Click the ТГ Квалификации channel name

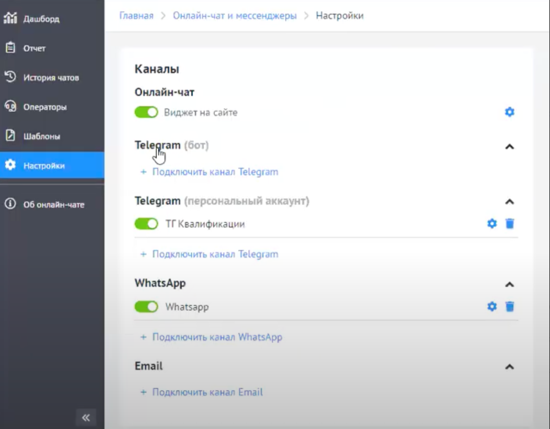click(x=205, y=224)
